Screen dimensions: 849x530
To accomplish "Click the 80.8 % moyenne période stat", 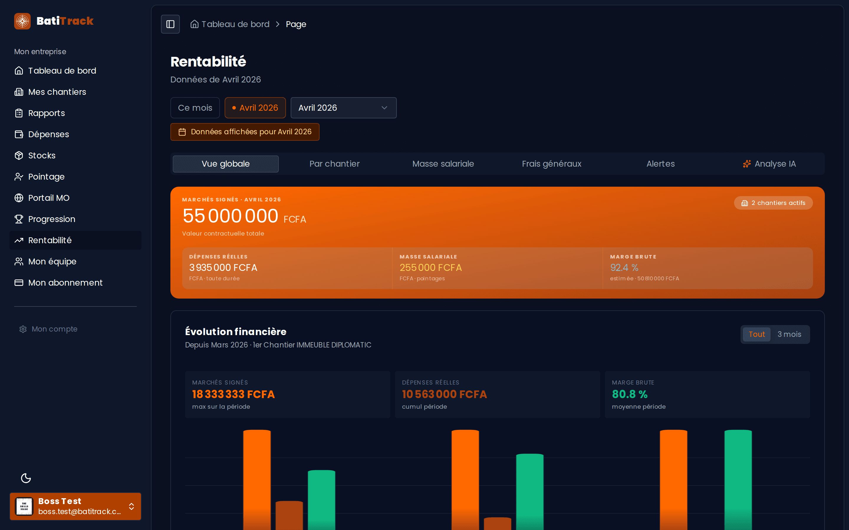I will [707, 395].
